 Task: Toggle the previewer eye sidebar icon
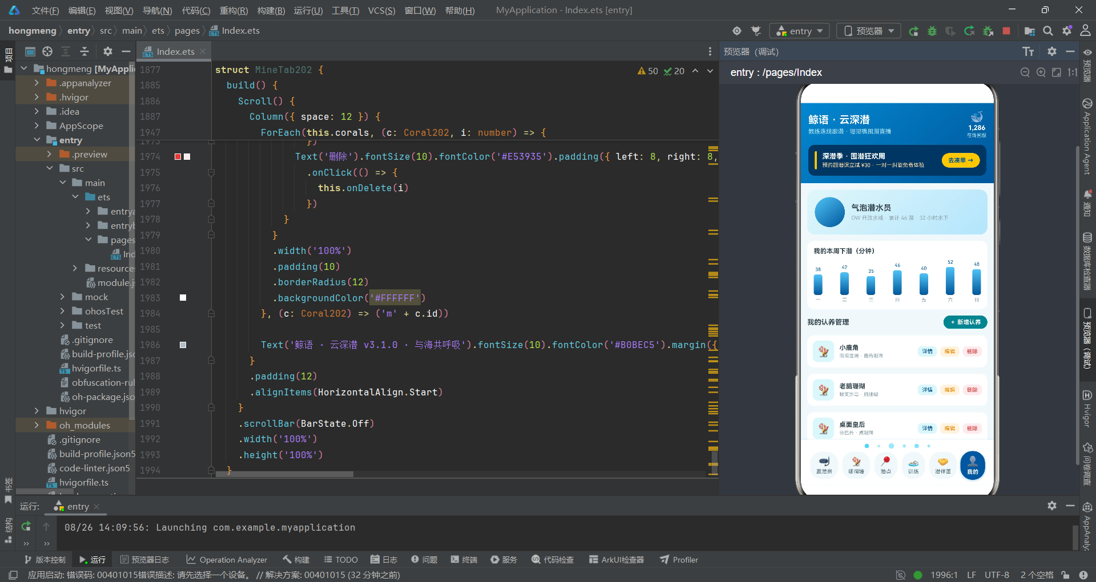1087,52
